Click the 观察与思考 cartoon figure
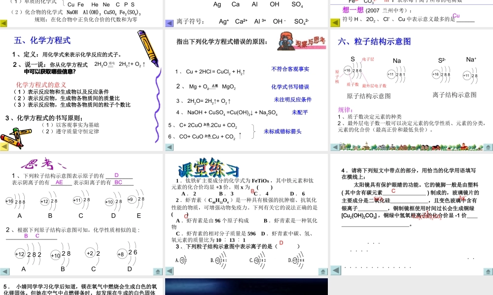 [x=286, y=41]
